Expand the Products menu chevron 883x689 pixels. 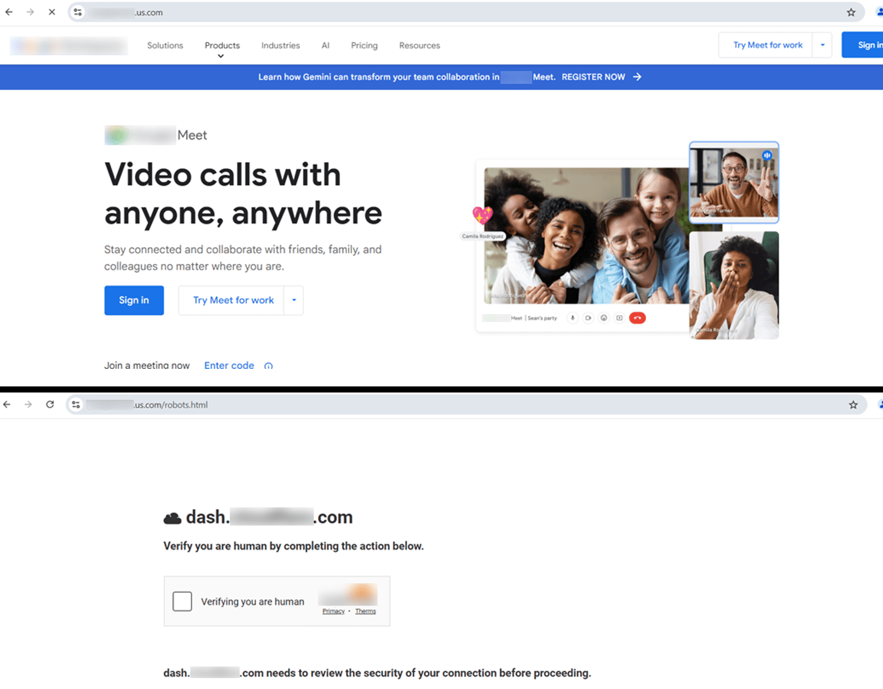point(221,56)
